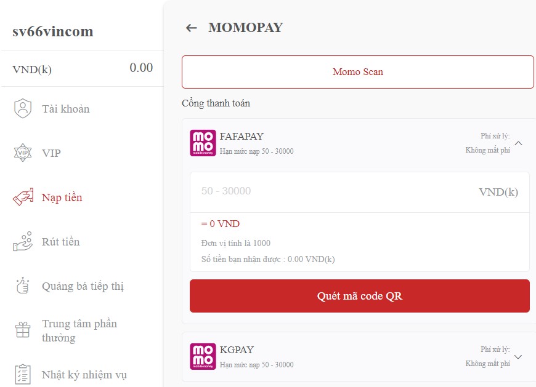
Task: Click the sv66vincom username header
Action: click(53, 32)
